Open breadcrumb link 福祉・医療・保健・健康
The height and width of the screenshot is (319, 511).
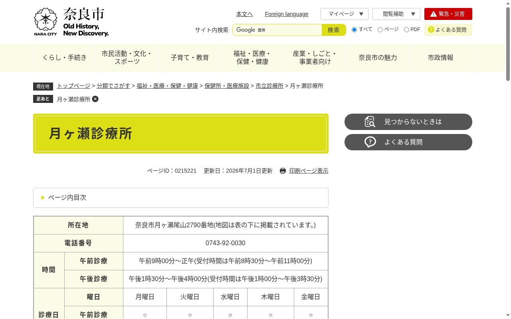(167, 86)
